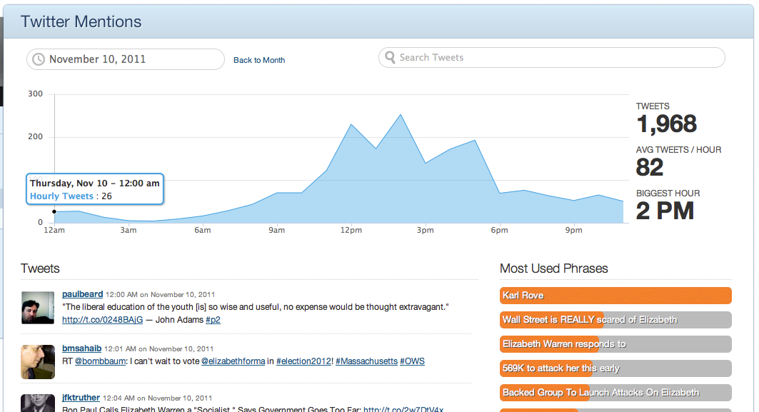The width and height of the screenshot is (759, 412).
Task: Select the Karl Rove phrase bar
Action: [615, 296]
